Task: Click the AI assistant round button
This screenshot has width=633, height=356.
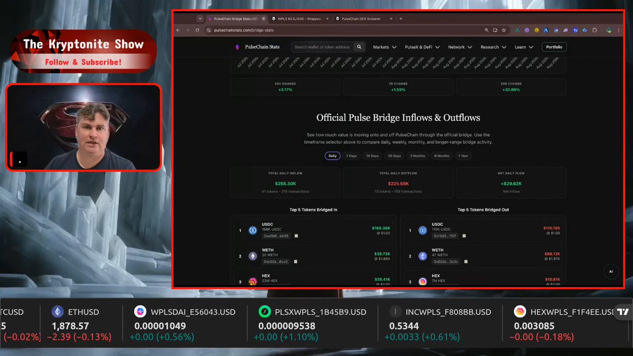Action: pyautogui.click(x=611, y=272)
